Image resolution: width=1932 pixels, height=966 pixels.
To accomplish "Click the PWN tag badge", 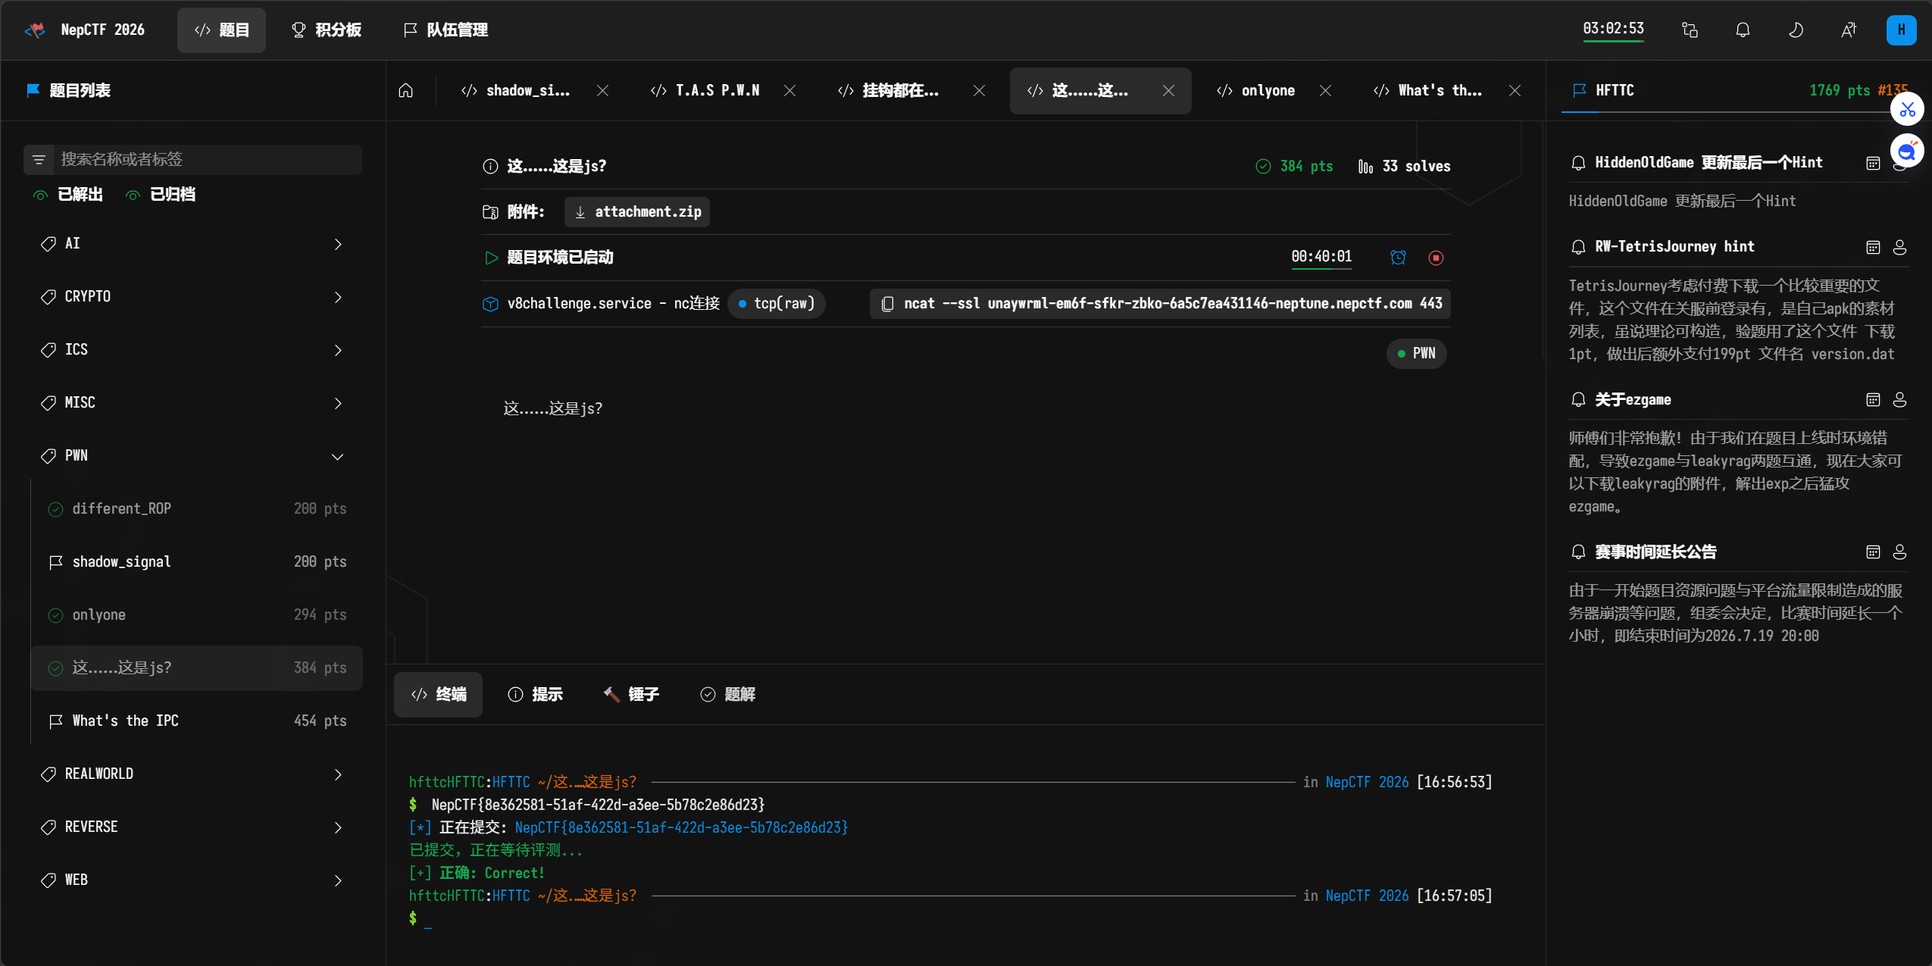I will (1416, 354).
